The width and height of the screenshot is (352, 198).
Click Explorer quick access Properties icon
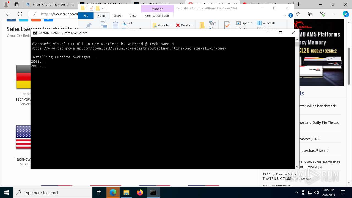pos(92,8)
